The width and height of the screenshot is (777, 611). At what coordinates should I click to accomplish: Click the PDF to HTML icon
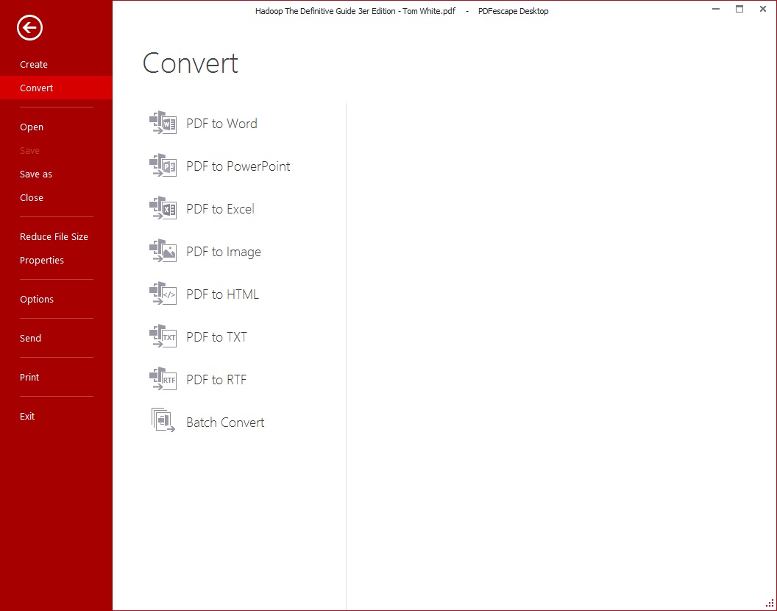pyautogui.click(x=163, y=294)
